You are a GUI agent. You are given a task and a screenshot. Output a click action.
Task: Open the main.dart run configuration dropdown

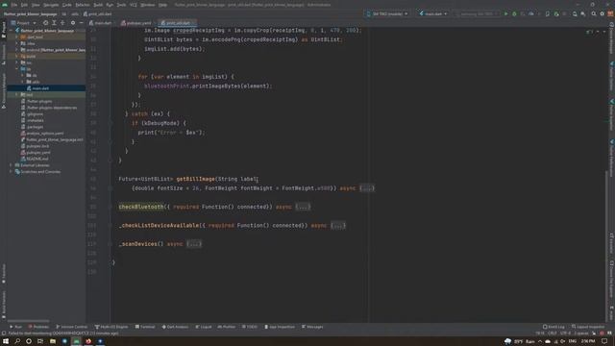coord(433,13)
